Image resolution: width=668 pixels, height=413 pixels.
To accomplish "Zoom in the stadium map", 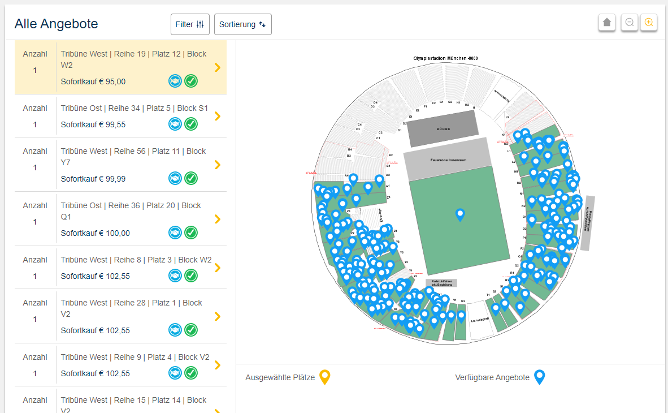I will (x=649, y=23).
